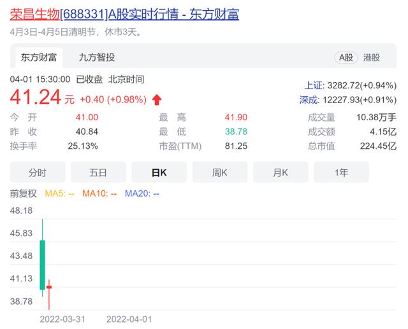Click the current price 41.24
The height and width of the screenshot is (329, 408).
36,97
